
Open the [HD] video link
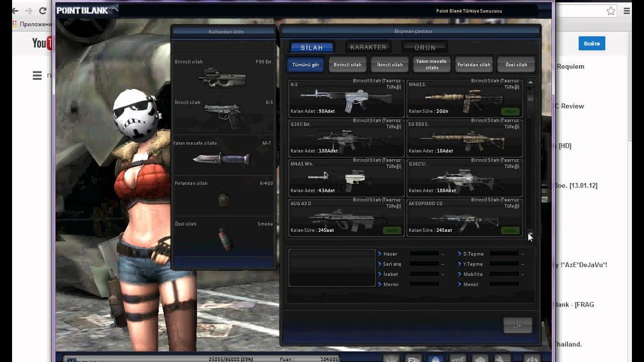[565, 146]
